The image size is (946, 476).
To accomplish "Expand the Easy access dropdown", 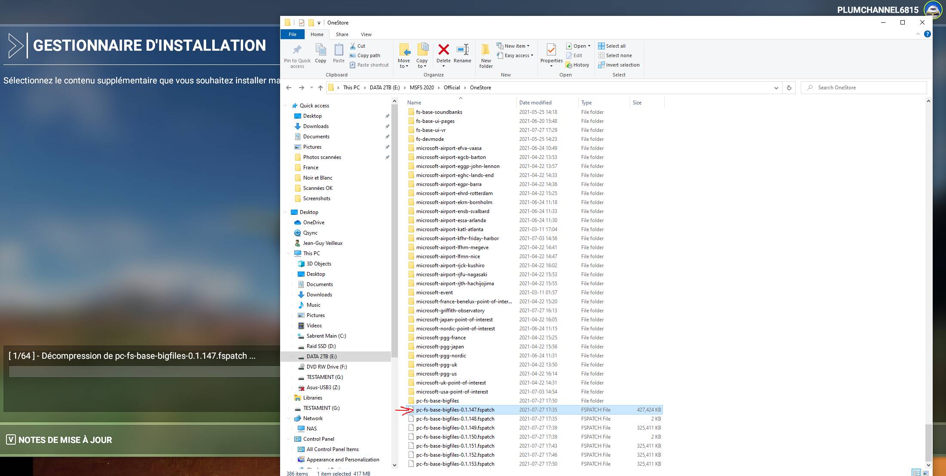I will click(x=515, y=55).
